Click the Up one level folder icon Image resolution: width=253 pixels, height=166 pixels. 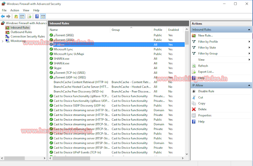click(x=16, y=16)
